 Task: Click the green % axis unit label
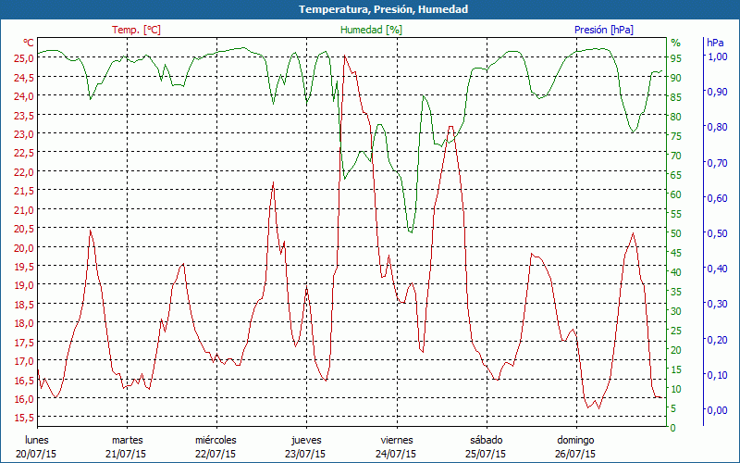(675, 43)
